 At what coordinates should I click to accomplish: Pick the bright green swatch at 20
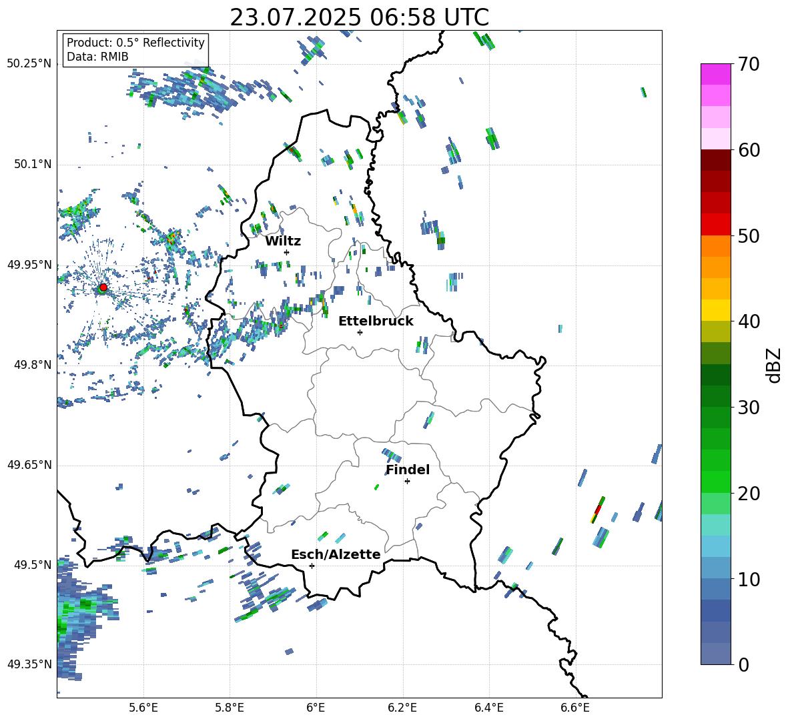pyautogui.click(x=716, y=482)
